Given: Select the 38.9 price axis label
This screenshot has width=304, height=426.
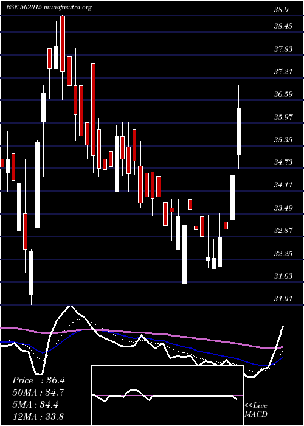Looking at the screenshot, I should 281,10.
